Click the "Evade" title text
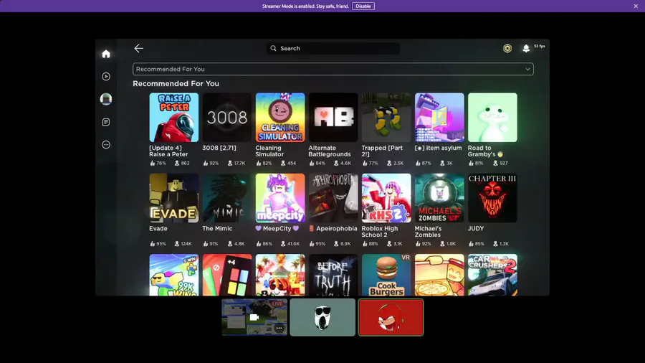 click(x=158, y=228)
